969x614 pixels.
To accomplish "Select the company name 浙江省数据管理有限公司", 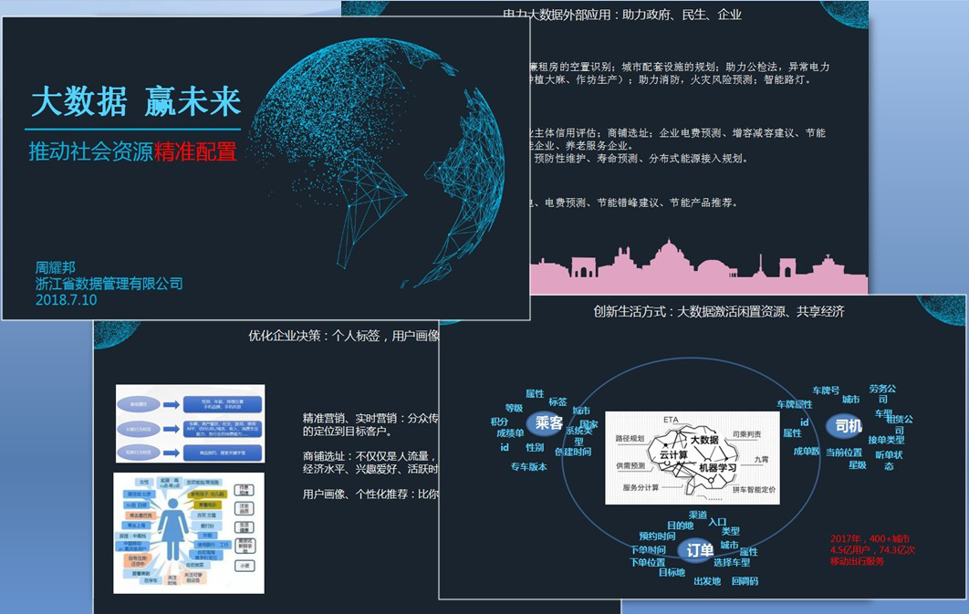I will tap(109, 284).
